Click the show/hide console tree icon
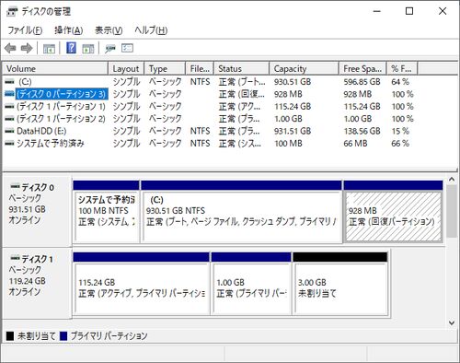Viewport: 460px width, 363px height. tap(49, 48)
